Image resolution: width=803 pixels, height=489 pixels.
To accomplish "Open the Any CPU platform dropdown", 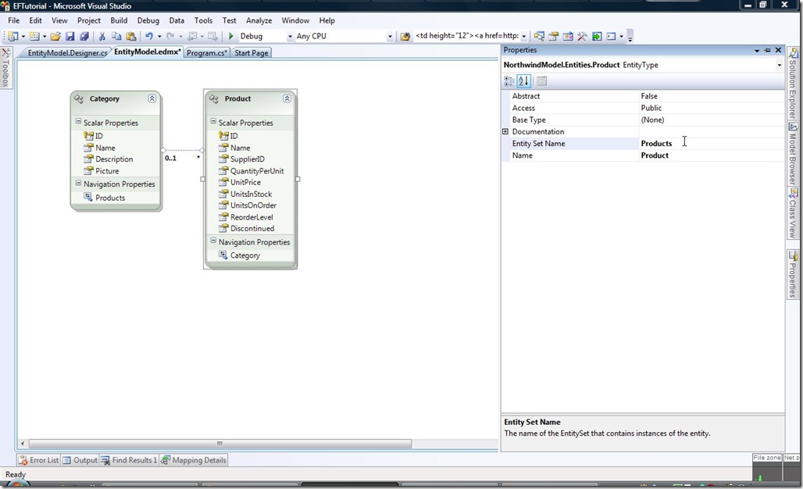I will 390,37.
